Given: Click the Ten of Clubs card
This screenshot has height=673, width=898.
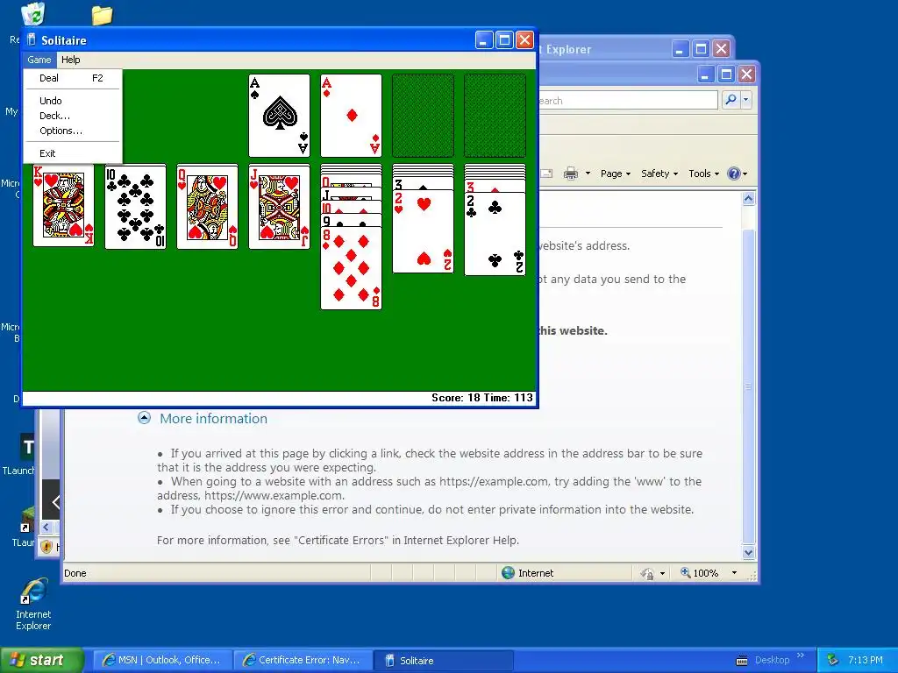Looking at the screenshot, I should (135, 206).
